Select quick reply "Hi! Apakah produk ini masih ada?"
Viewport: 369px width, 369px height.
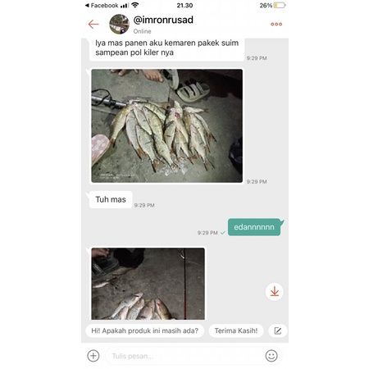click(145, 330)
